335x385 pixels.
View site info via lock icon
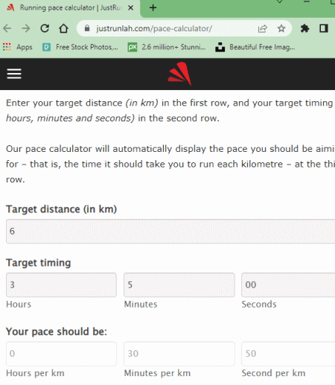pyautogui.click(x=87, y=28)
